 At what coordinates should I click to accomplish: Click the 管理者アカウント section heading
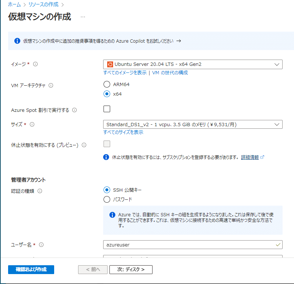[28, 180]
